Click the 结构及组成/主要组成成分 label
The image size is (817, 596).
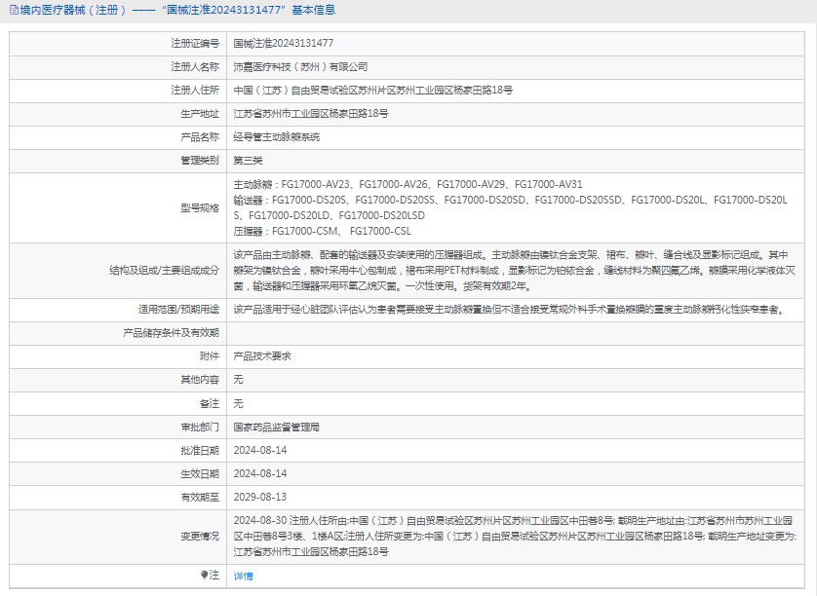[169, 270]
